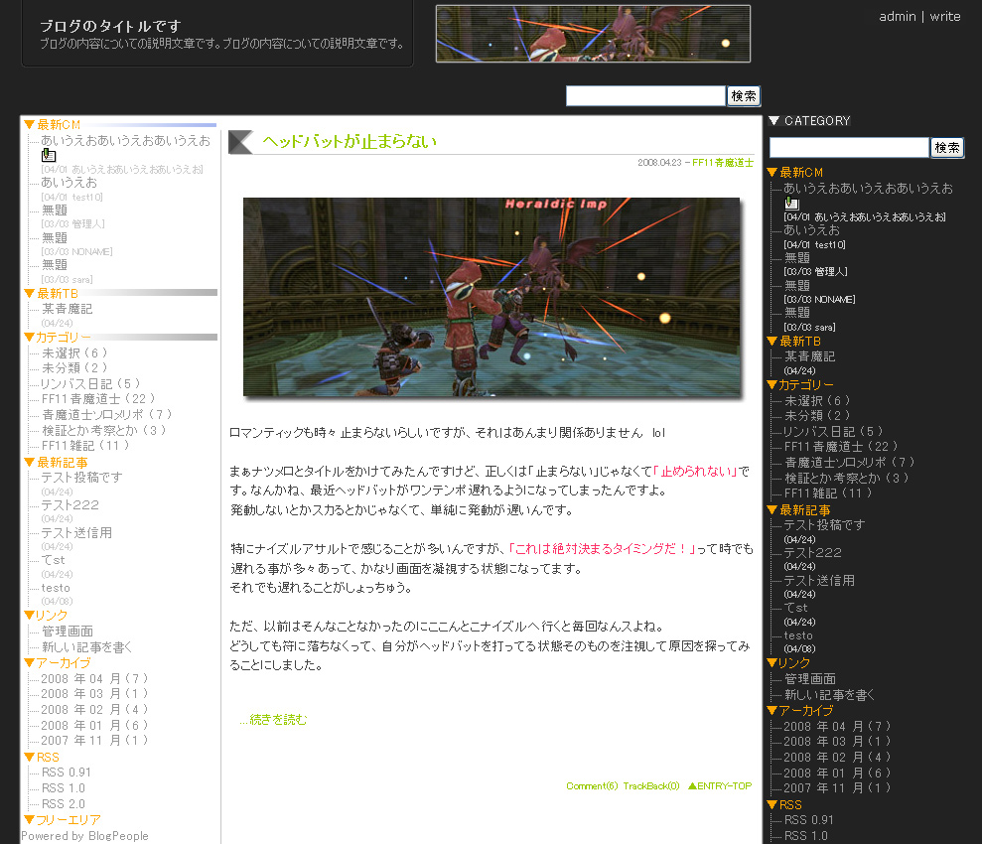Open right 管理画面 link
Screen dimensions: 982x844
[x=810, y=679]
